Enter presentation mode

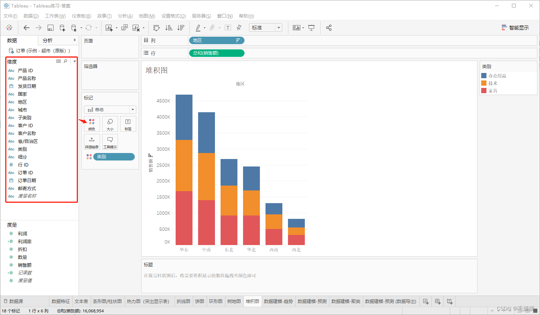[x=311, y=28]
